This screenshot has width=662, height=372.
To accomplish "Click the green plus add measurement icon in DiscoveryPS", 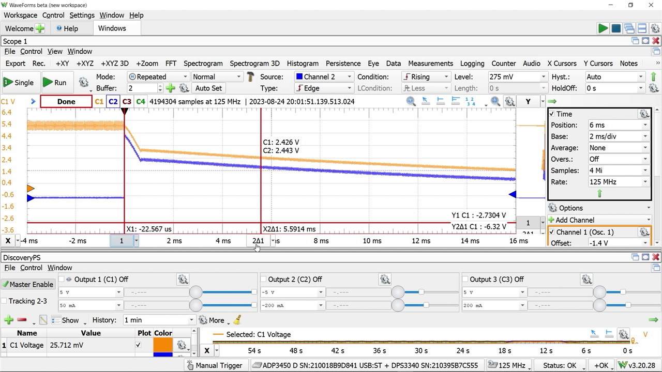I will [x=9, y=320].
